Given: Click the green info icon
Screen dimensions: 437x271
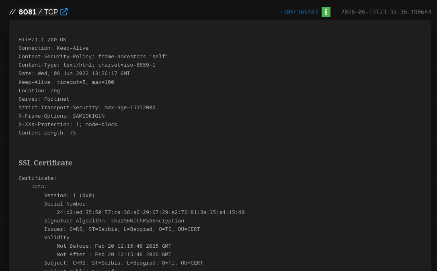Looking at the screenshot, I should 326,12.
